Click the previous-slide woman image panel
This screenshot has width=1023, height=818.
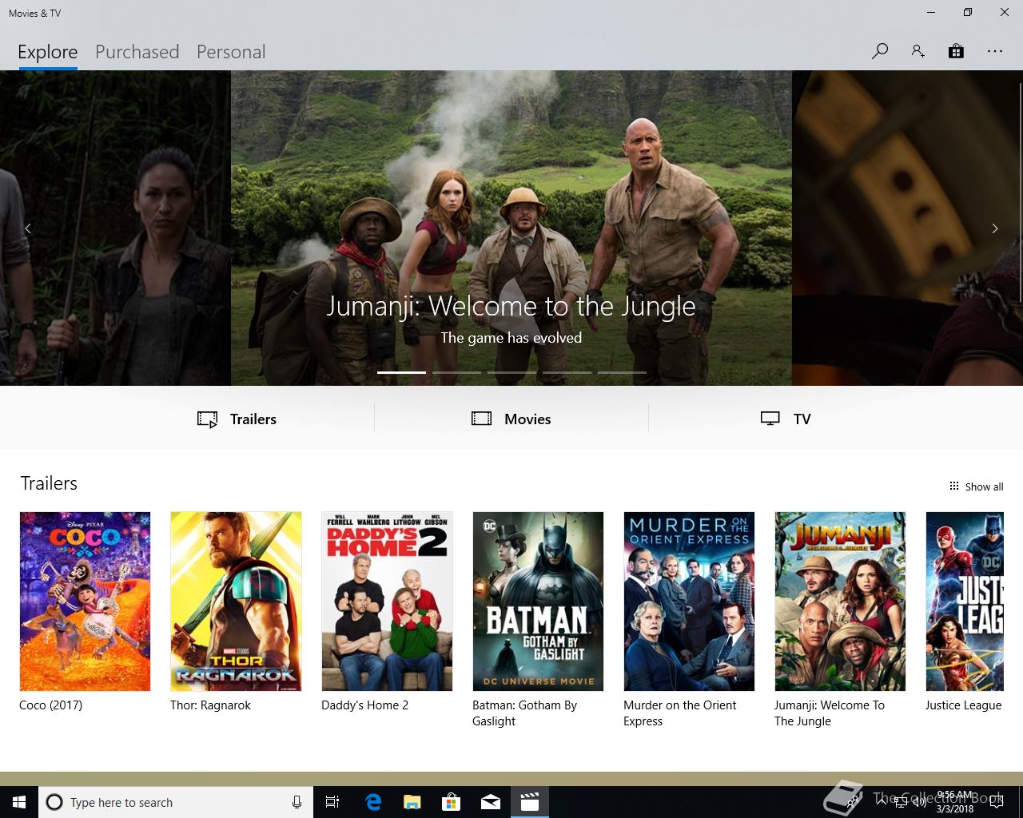115,228
